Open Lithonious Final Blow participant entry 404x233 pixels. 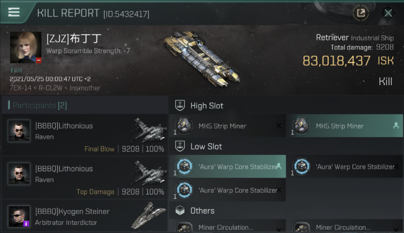[85, 135]
